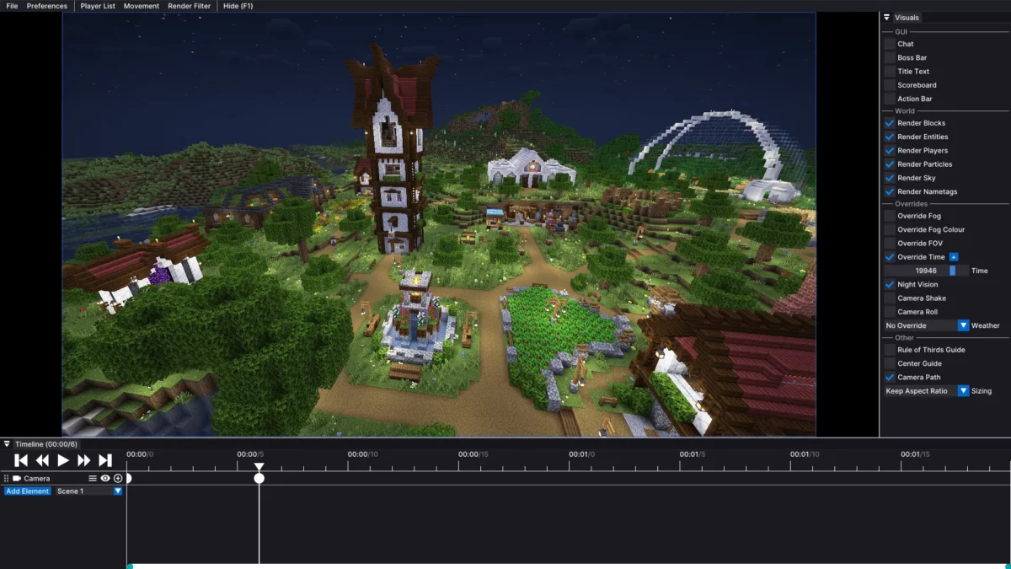Open the Camera track hamburger menu
Viewport: 1011px width, 569px height.
93,478
